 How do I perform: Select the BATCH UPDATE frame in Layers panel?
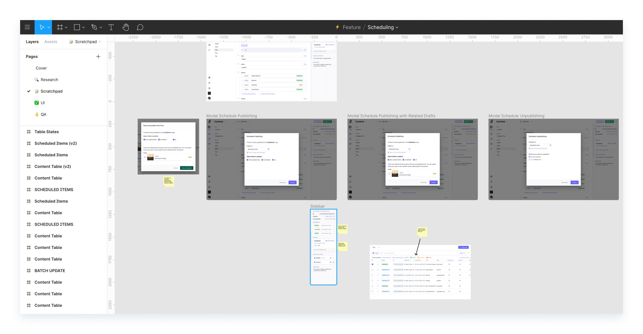tap(49, 271)
